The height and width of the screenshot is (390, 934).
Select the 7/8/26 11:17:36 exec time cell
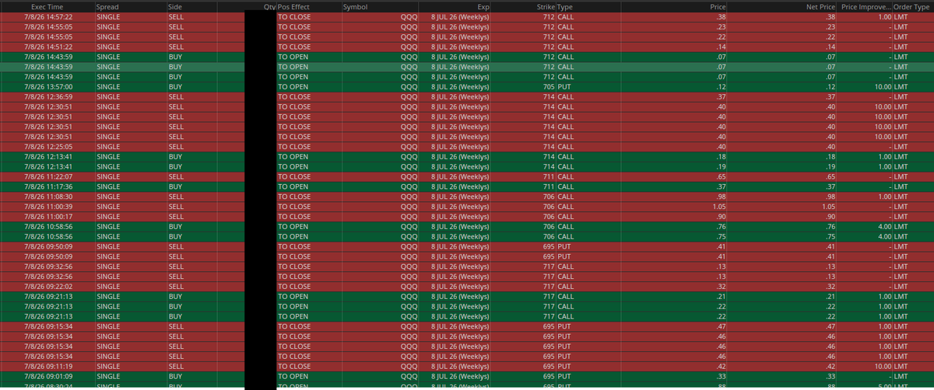(49, 186)
